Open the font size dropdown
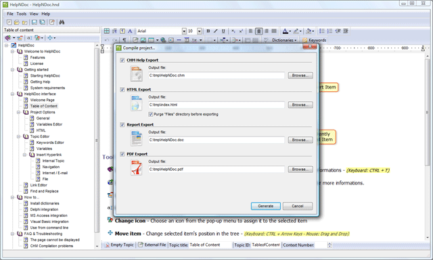The image size is (433, 260). point(200,31)
